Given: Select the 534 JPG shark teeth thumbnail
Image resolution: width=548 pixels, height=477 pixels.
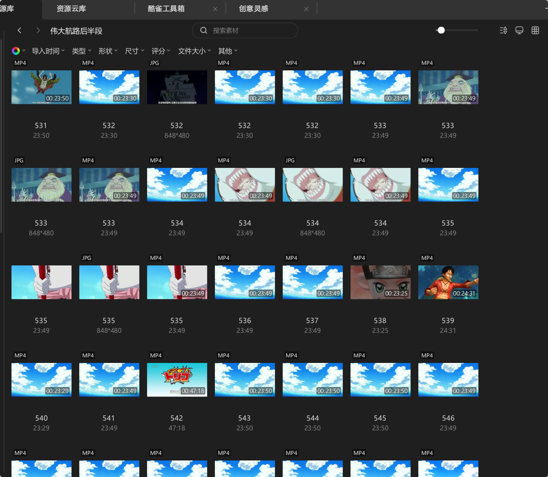Looking at the screenshot, I should (x=313, y=185).
